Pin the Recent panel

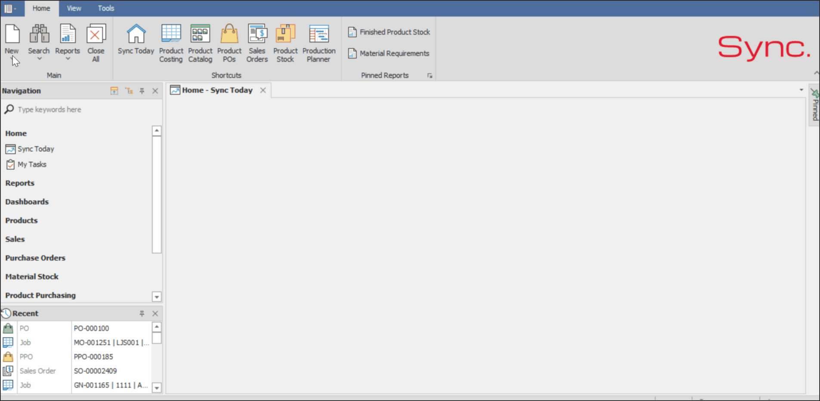pos(142,313)
